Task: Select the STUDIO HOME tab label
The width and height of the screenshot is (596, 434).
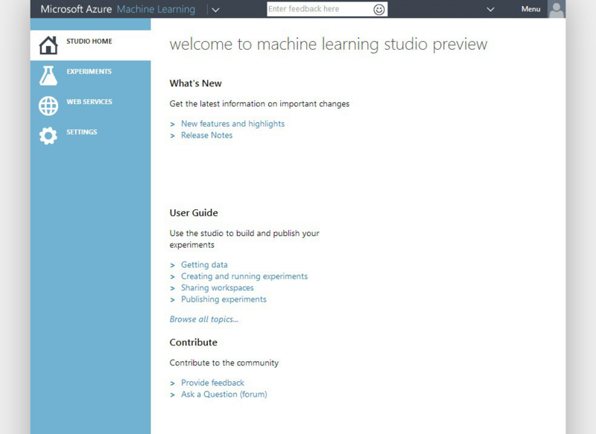Action: 89,41
